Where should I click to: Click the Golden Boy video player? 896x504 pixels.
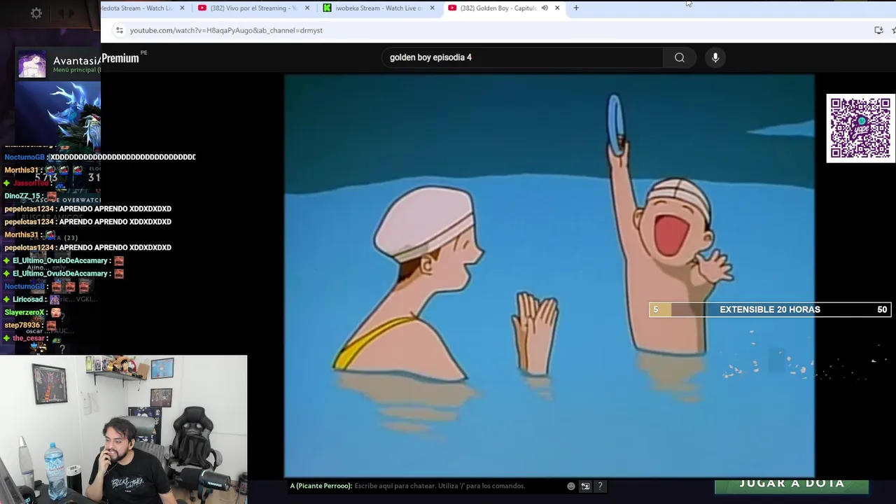point(549,276)
